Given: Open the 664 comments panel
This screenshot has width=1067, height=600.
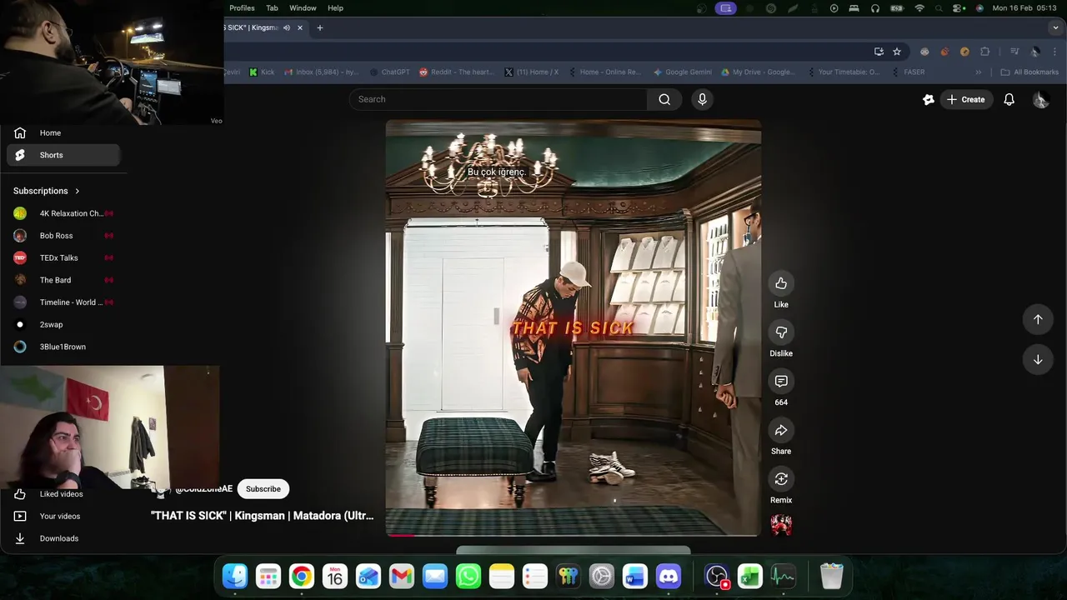Looking at the screenshot, I should point(781,381).
